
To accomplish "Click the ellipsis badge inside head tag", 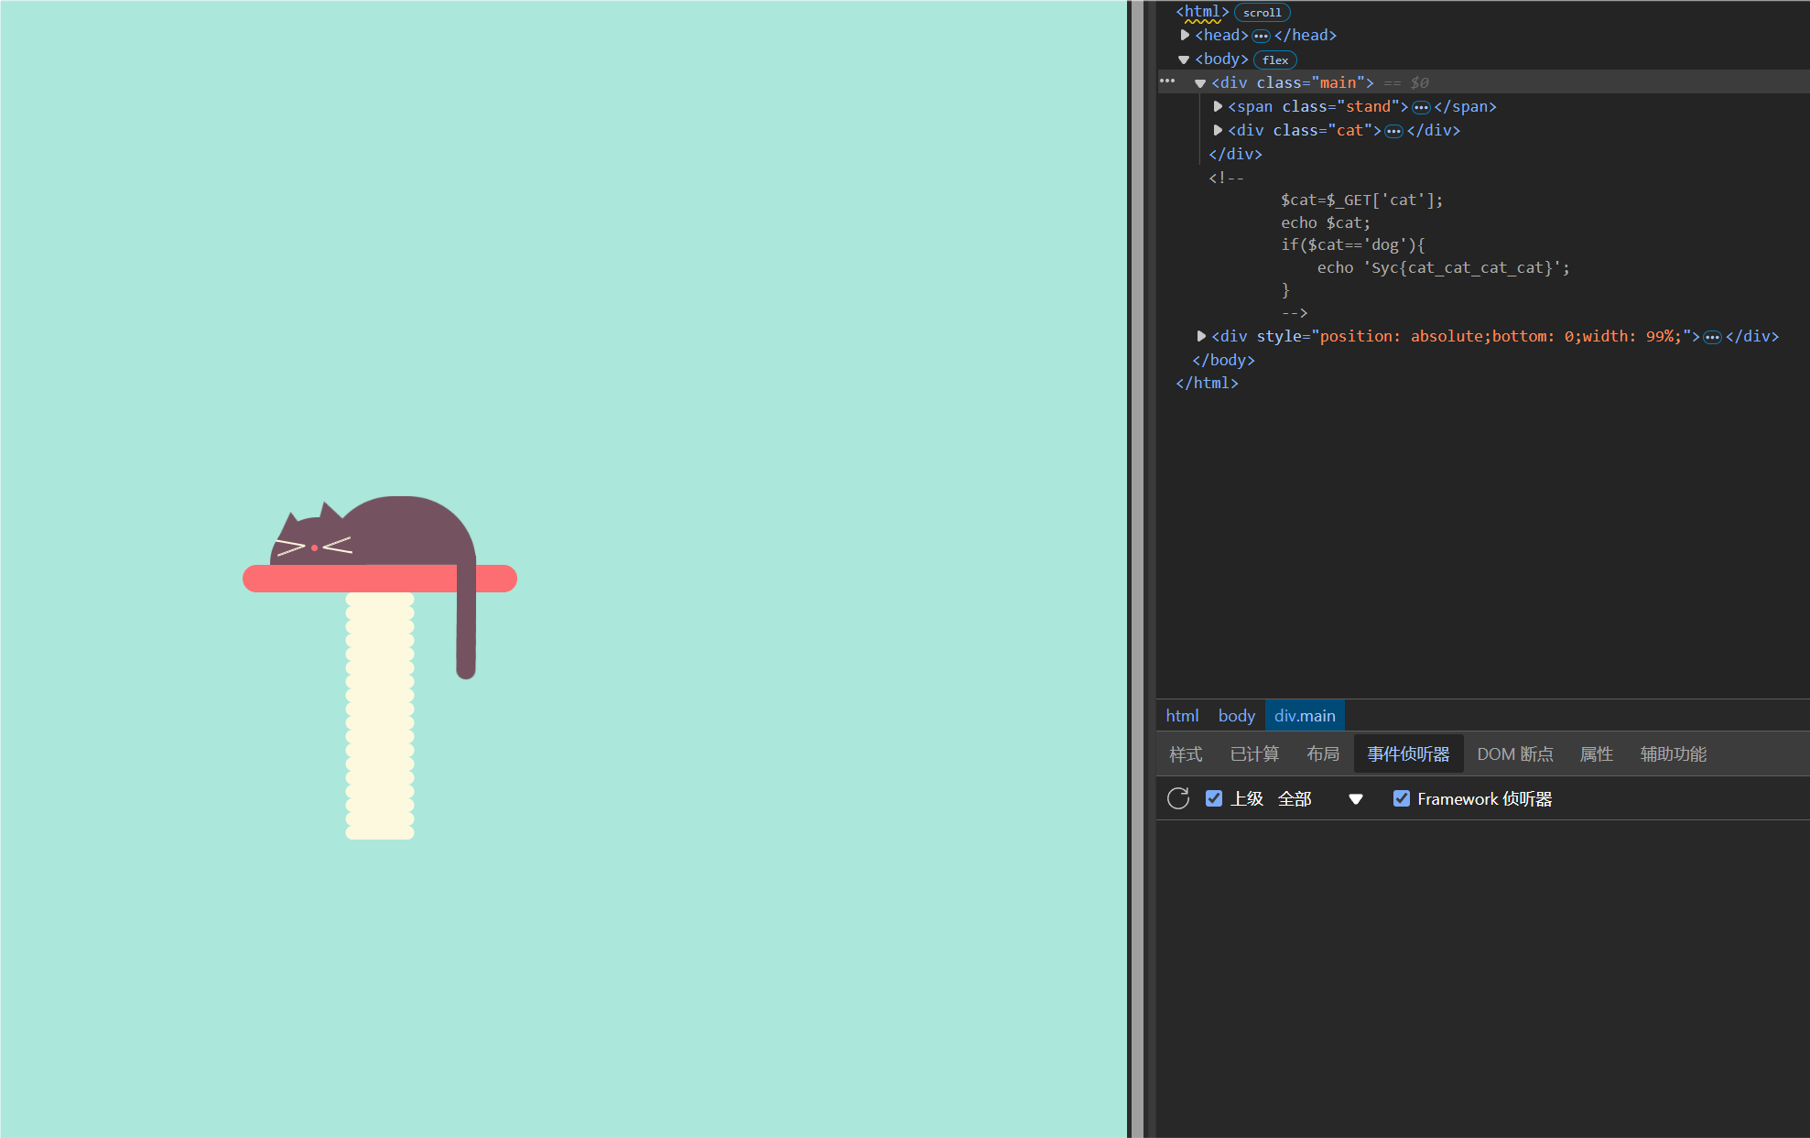I will click(x=1261, y=36).
